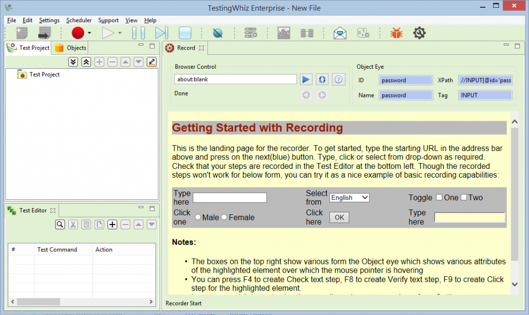
Task: Click the Test Command column header
Action: click(x=63, y=249)
